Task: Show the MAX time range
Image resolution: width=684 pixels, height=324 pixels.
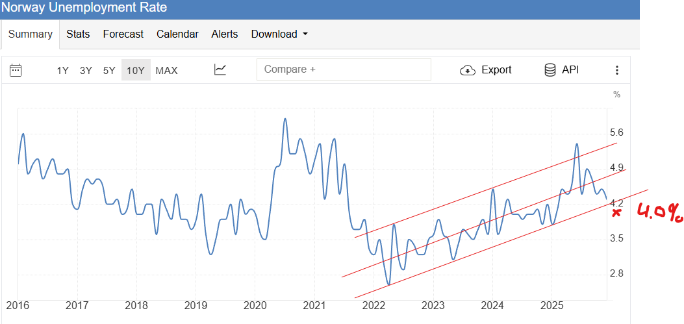Action: [x=166, y=71]
